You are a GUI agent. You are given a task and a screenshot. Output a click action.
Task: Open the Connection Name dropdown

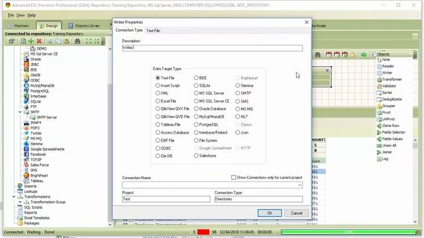click(x=299, y=185)
